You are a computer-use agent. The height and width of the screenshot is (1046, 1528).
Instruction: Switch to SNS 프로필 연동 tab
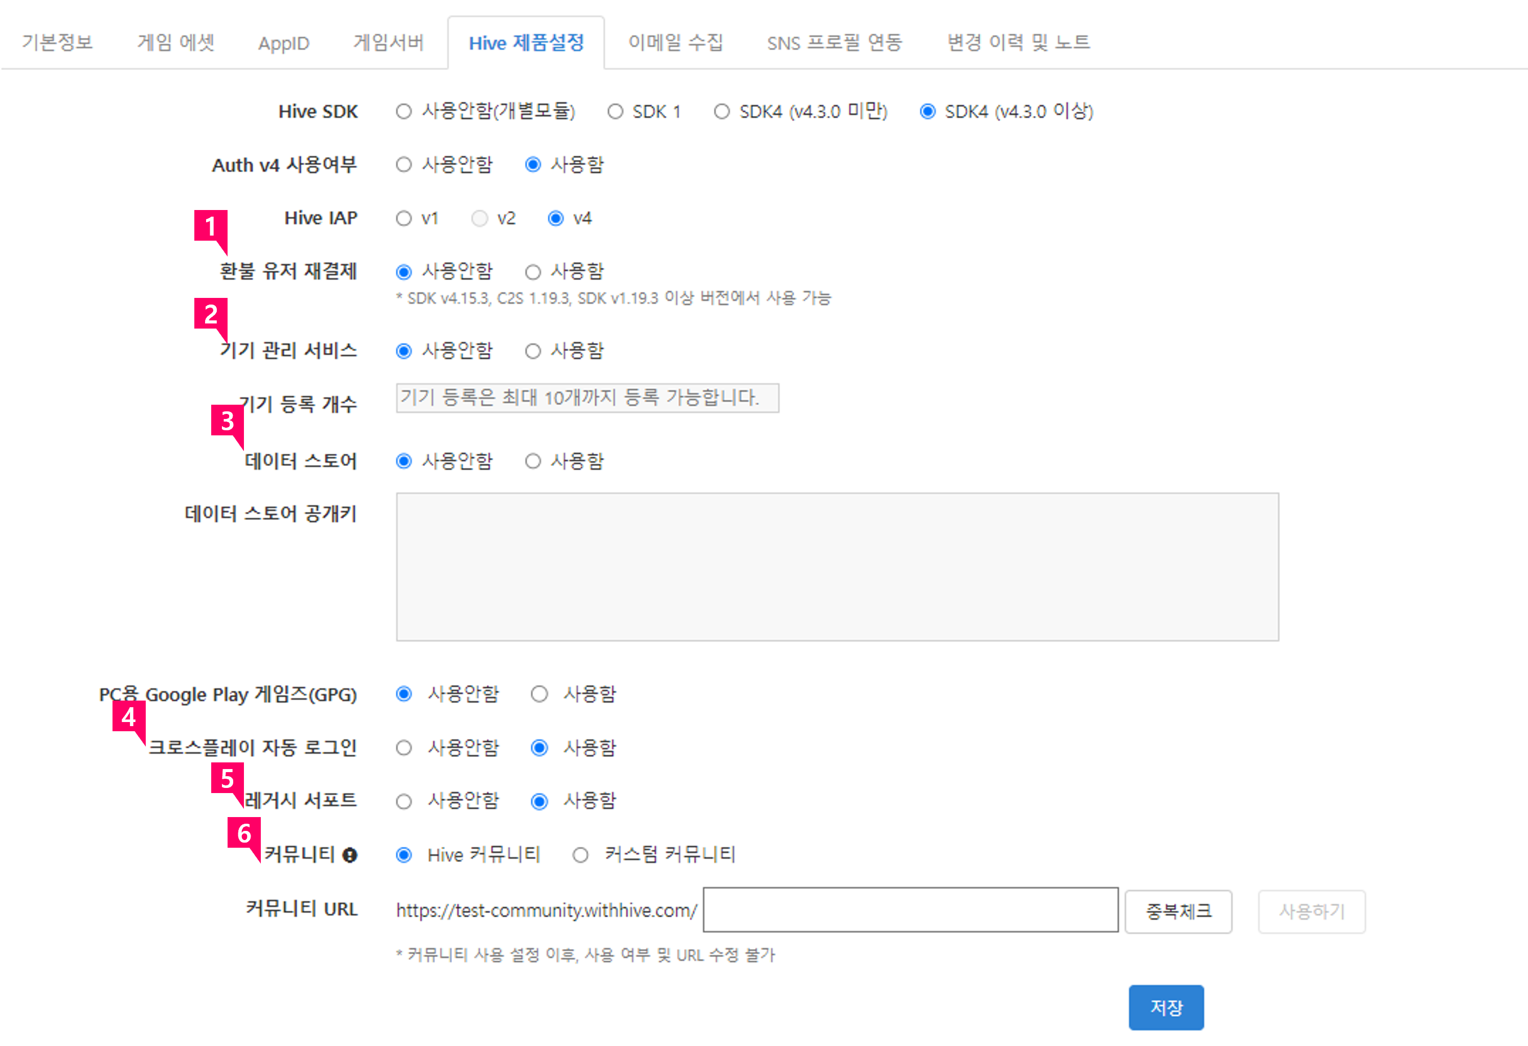835,43
